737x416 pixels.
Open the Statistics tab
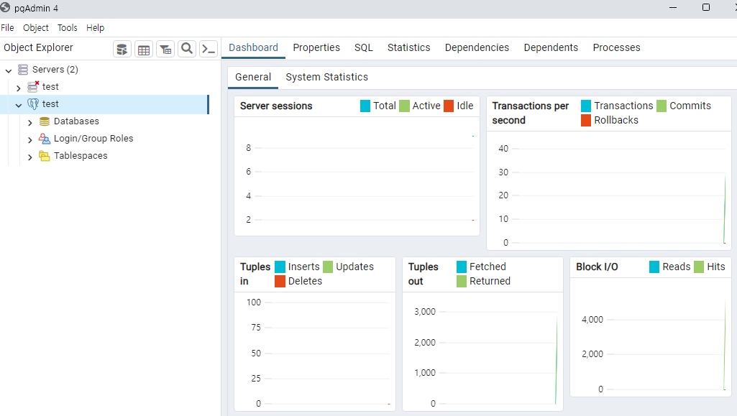[x=408, y=47]
